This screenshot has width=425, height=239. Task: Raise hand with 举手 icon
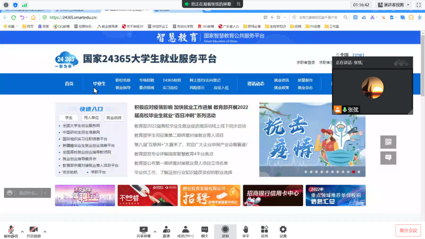click(x=245, y=232)
